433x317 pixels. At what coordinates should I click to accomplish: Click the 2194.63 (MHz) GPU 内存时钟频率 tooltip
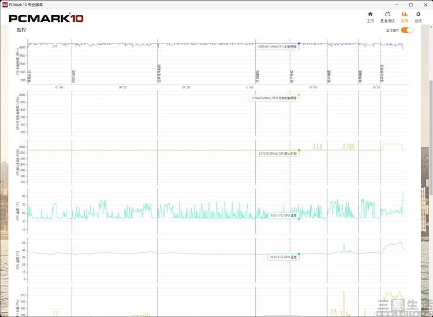point(274,98)
